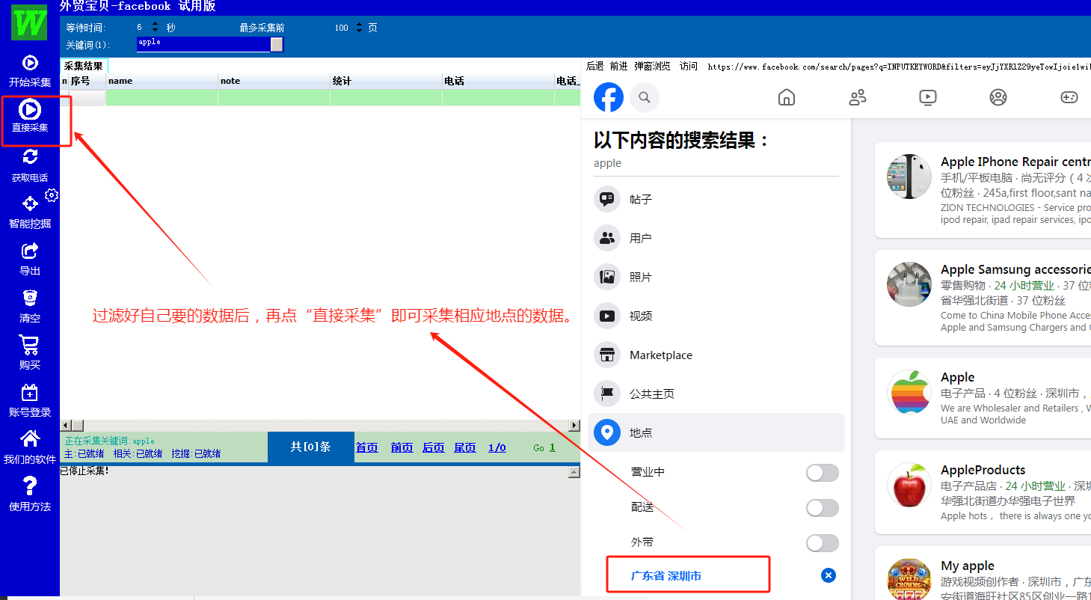Open the 智能挖掘 smart mining tool
This screenshot has height=600, width=1091.
pos(30,203)
